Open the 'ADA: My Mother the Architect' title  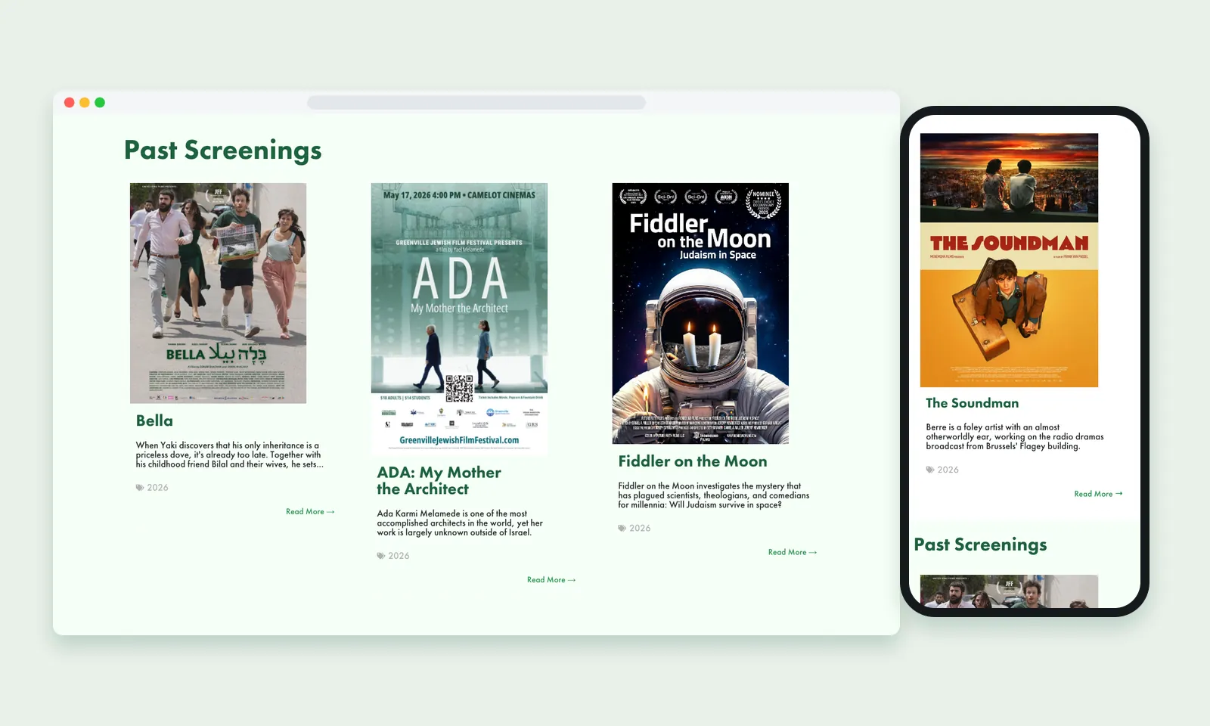(x=439, y=481)
